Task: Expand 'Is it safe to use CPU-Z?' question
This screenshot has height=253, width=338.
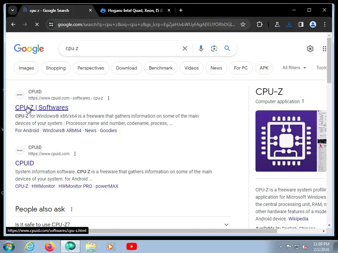Action: 122,224
